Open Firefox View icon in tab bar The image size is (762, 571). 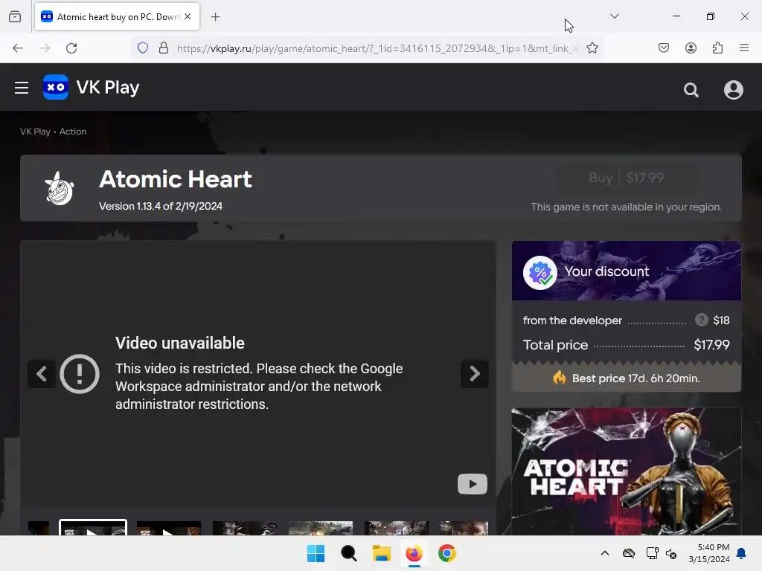click(x=15, y=16)
